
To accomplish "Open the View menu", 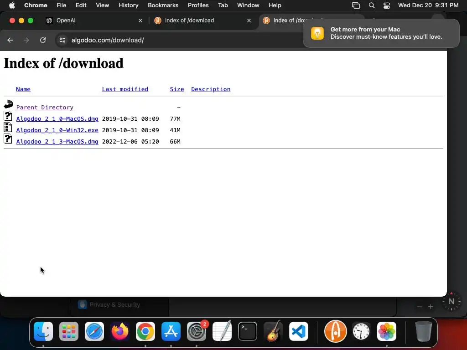I will click(x=102, y=5).
